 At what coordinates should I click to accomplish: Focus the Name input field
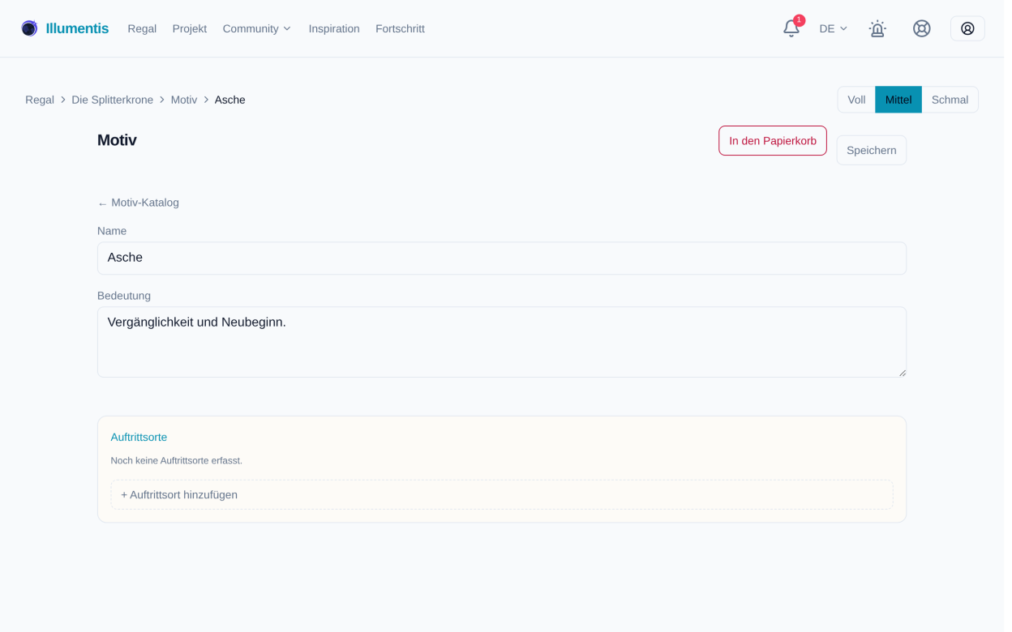tap(502, 258)
